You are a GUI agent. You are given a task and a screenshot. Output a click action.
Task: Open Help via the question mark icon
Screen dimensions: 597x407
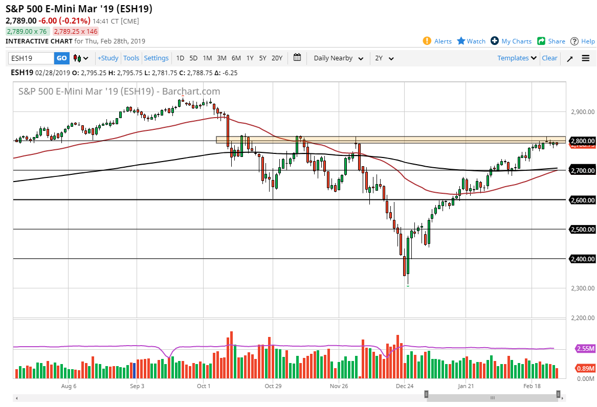(x=574, y=41)
